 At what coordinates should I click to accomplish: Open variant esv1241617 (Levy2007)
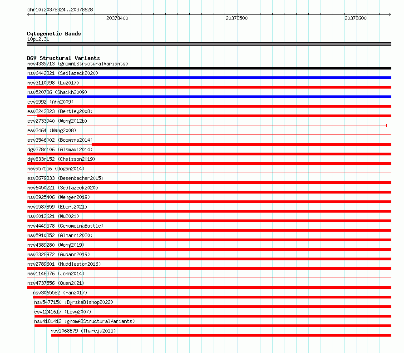pyautogui.click(x=63, y=312)
